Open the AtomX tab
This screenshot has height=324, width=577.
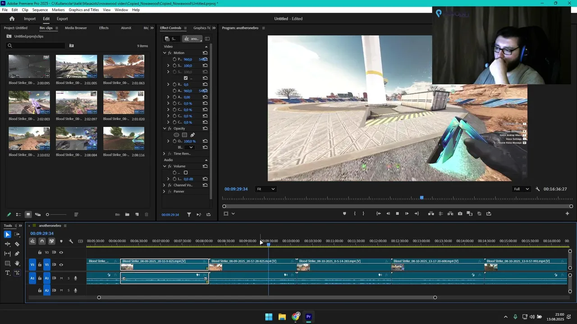[126, 28]
